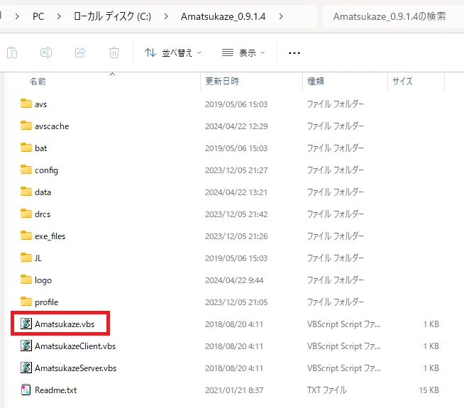Click the rename toolbar icon
The image size is (464, 408).
coord(46,53)
